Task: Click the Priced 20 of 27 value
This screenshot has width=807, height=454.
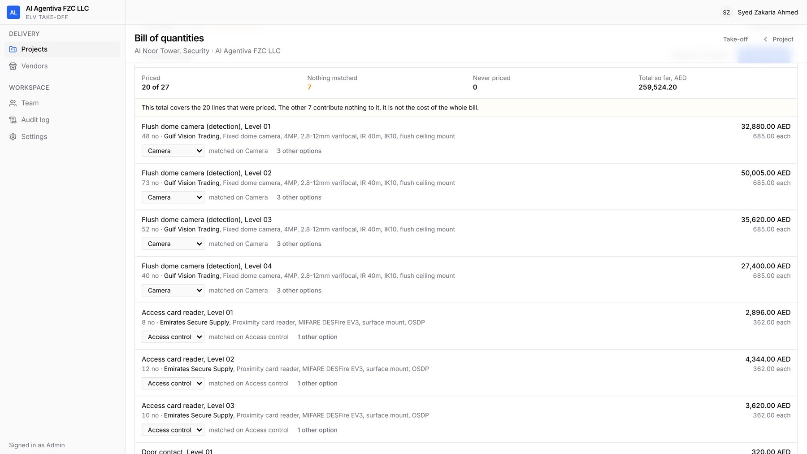Action: click(x=156, y=87)
